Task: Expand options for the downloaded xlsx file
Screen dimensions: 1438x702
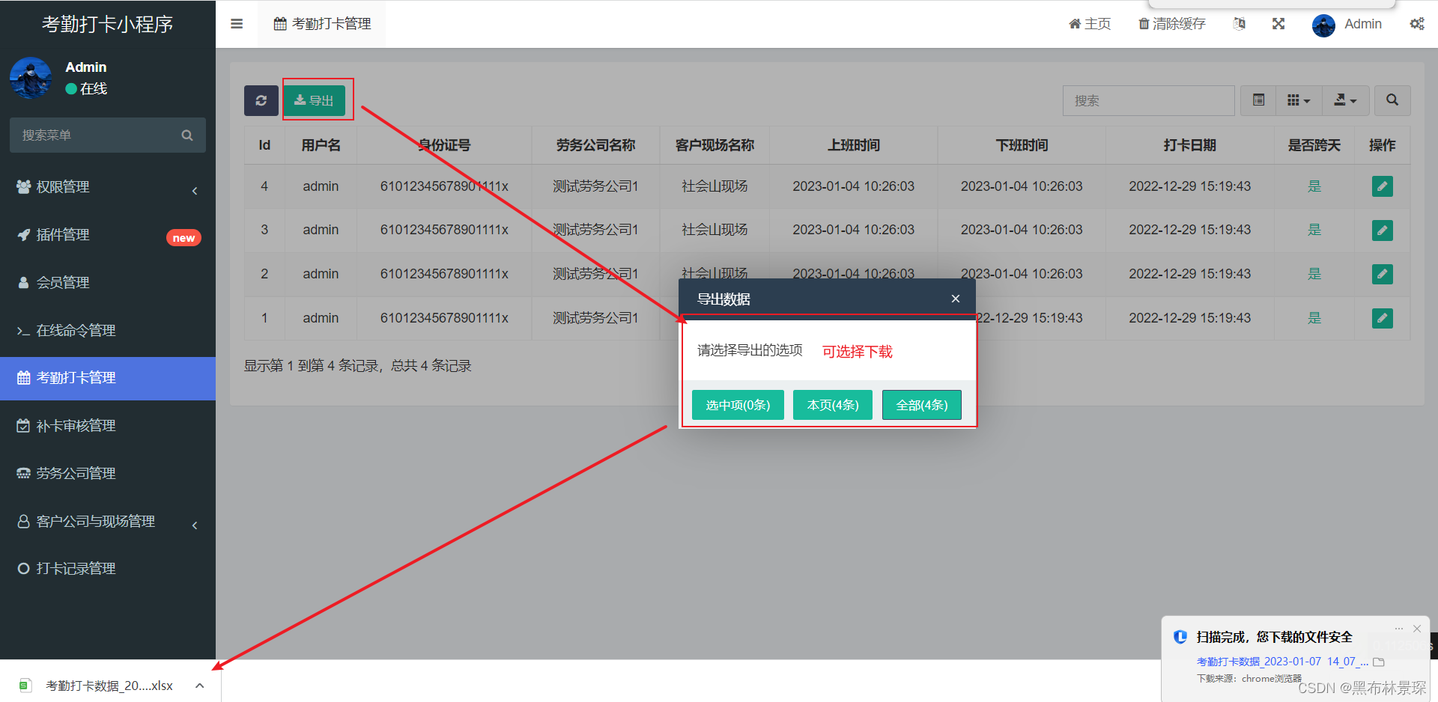Action: coord(199,685)
